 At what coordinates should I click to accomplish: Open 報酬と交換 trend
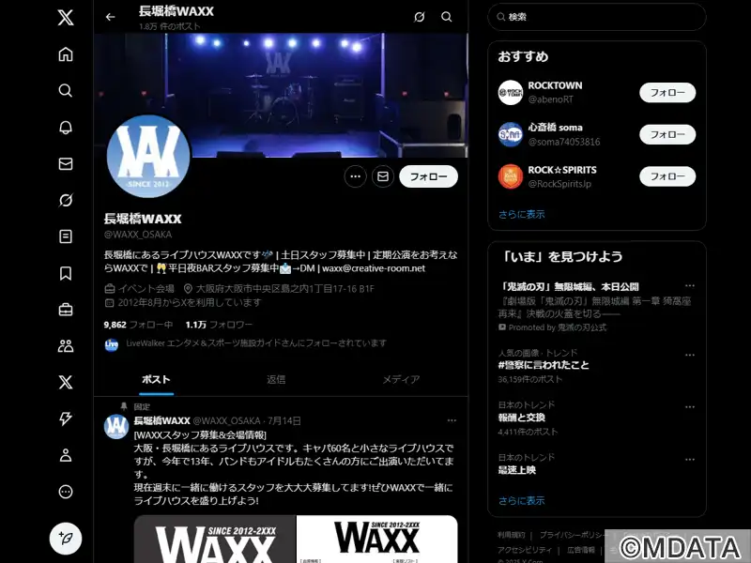pos(522,418)
